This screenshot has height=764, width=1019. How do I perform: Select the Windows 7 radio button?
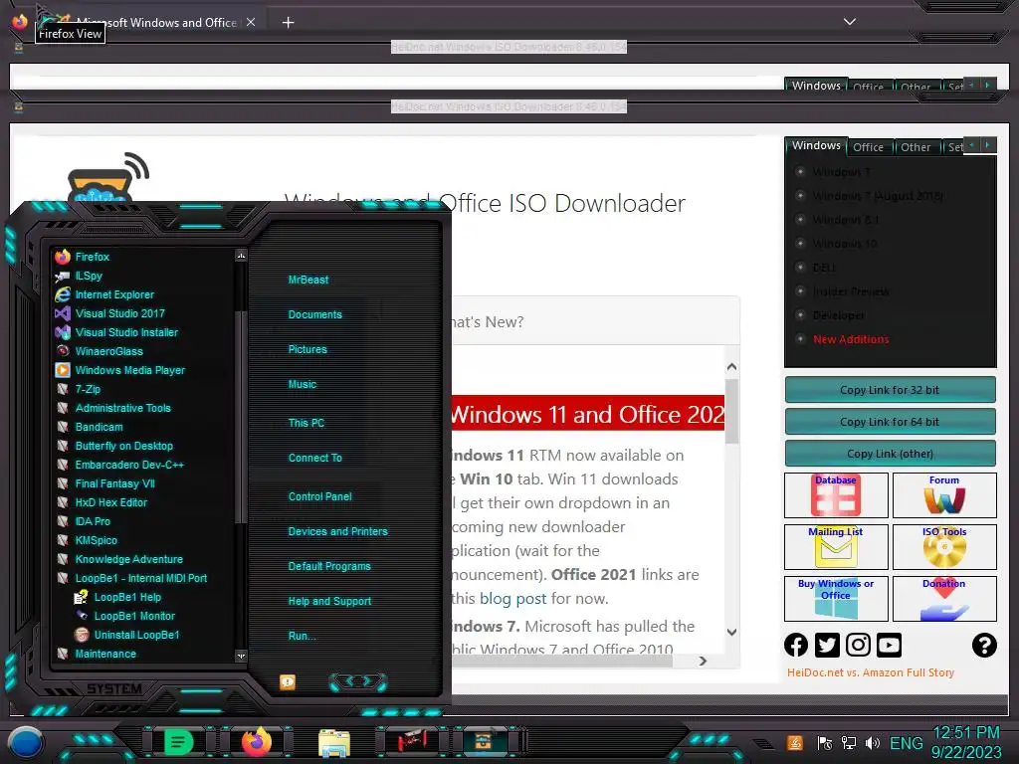click(801, 171)
